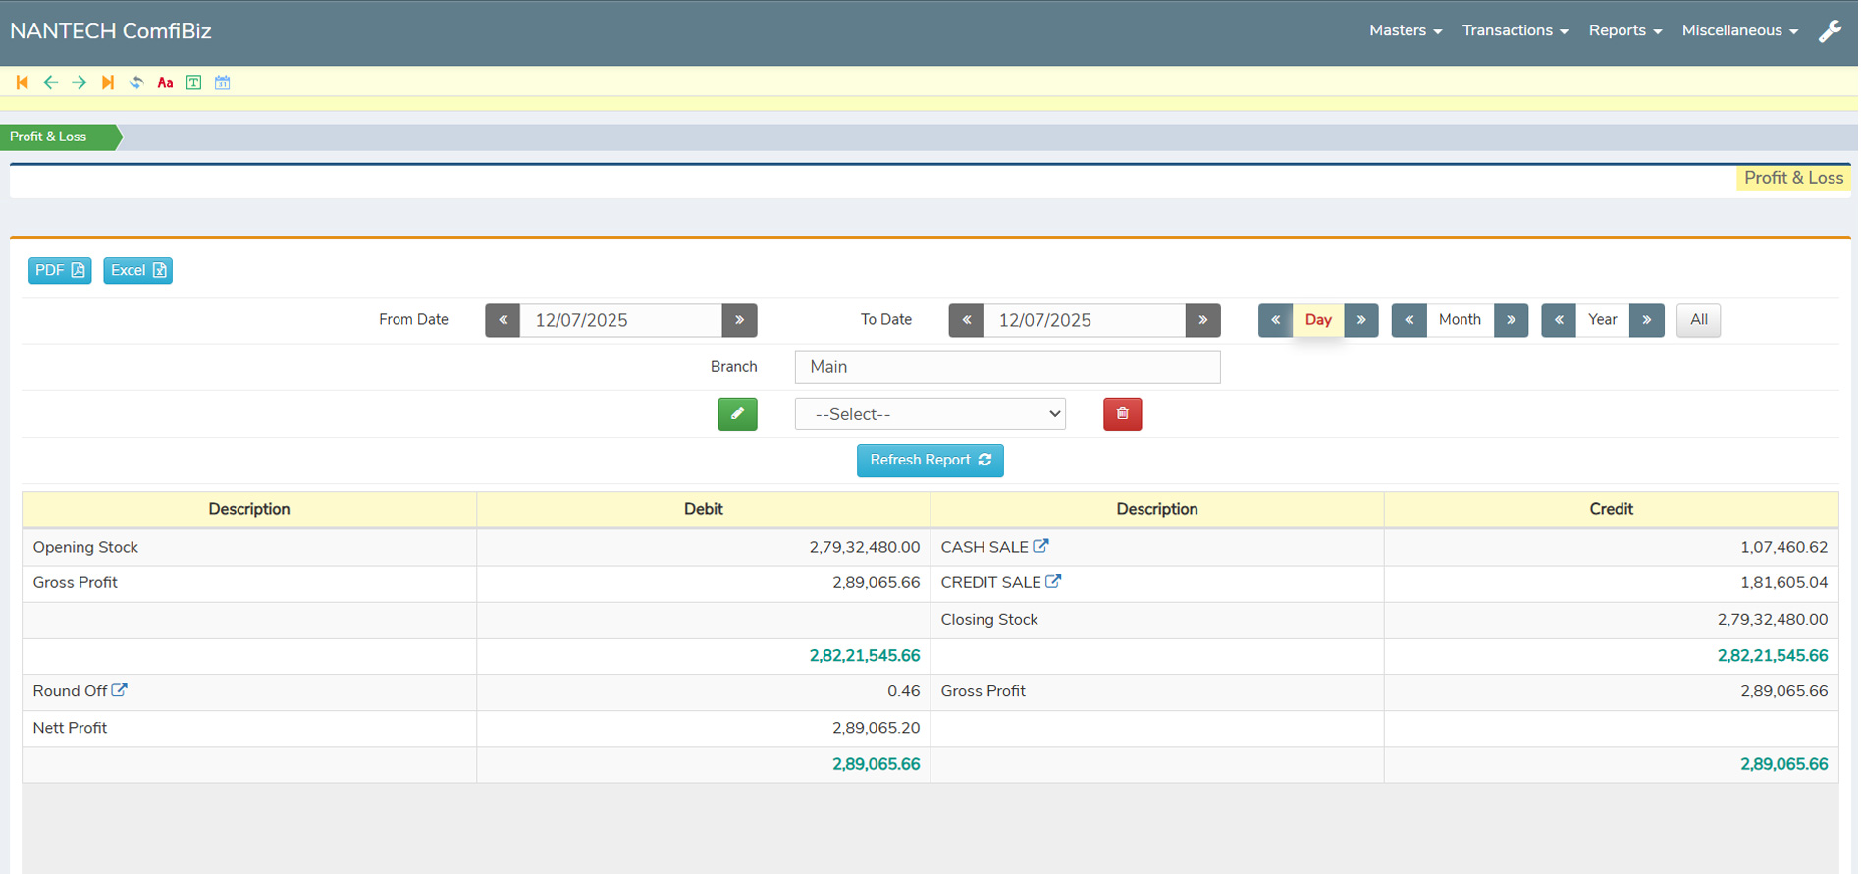Open CASH SALE details link icon

(1040, 546)
